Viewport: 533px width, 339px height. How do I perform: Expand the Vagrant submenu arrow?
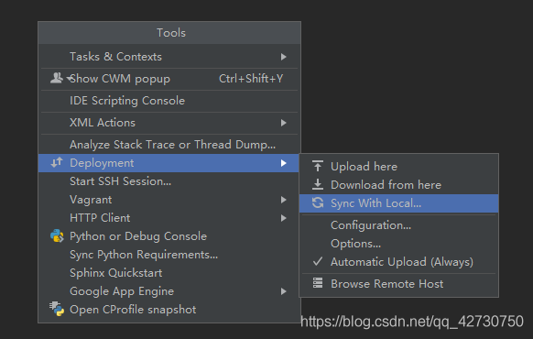point(284,200)
